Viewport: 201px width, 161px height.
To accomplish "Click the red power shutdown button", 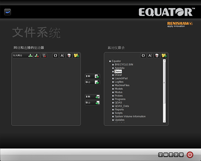I will point(190,155).
